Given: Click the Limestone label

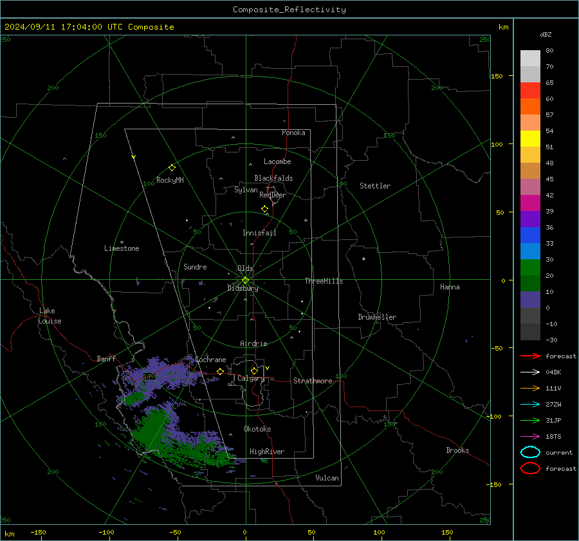Looking at the screenshot, I should [122, 248].
